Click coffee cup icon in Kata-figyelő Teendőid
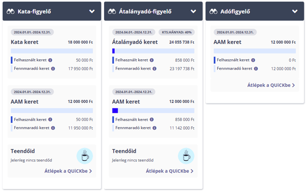This screenshot has height=193, width=307. 84,156
